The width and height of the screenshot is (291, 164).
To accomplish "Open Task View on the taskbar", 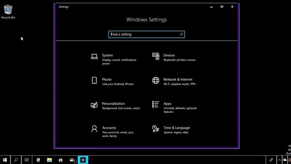I will pos(27,160).
